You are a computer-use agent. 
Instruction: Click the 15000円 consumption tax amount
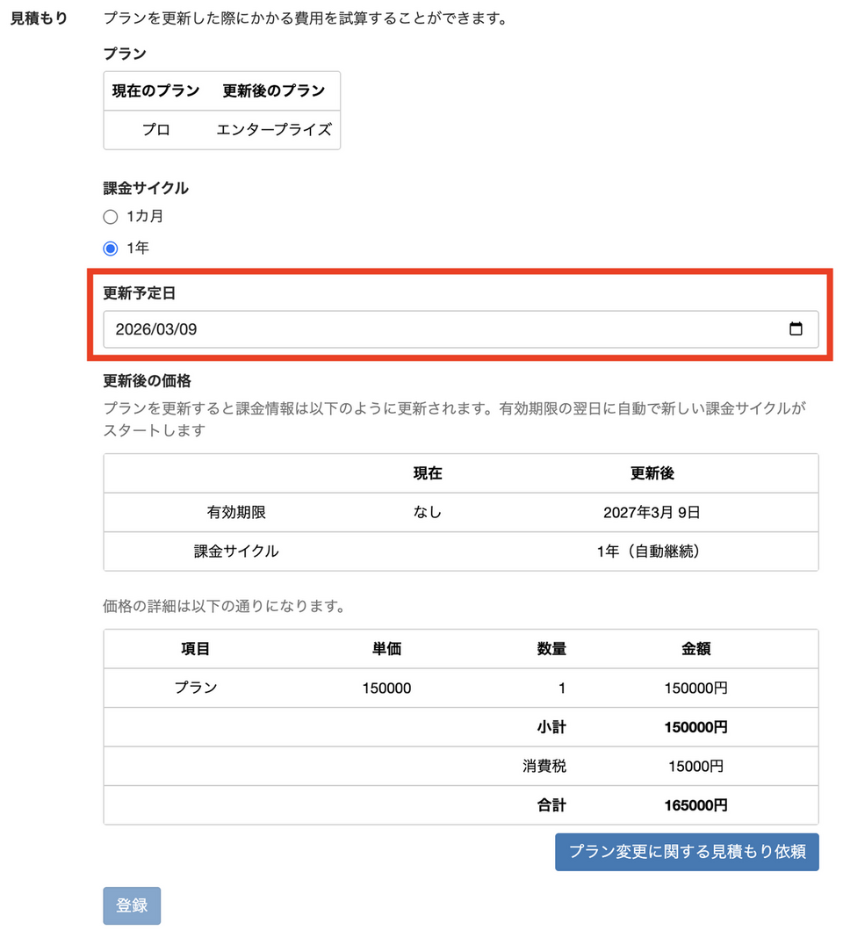click(695, 767)
